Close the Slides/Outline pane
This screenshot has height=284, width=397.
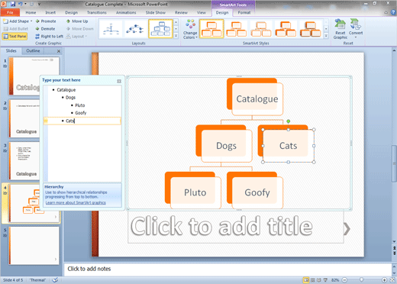click(x=59, y=51)
